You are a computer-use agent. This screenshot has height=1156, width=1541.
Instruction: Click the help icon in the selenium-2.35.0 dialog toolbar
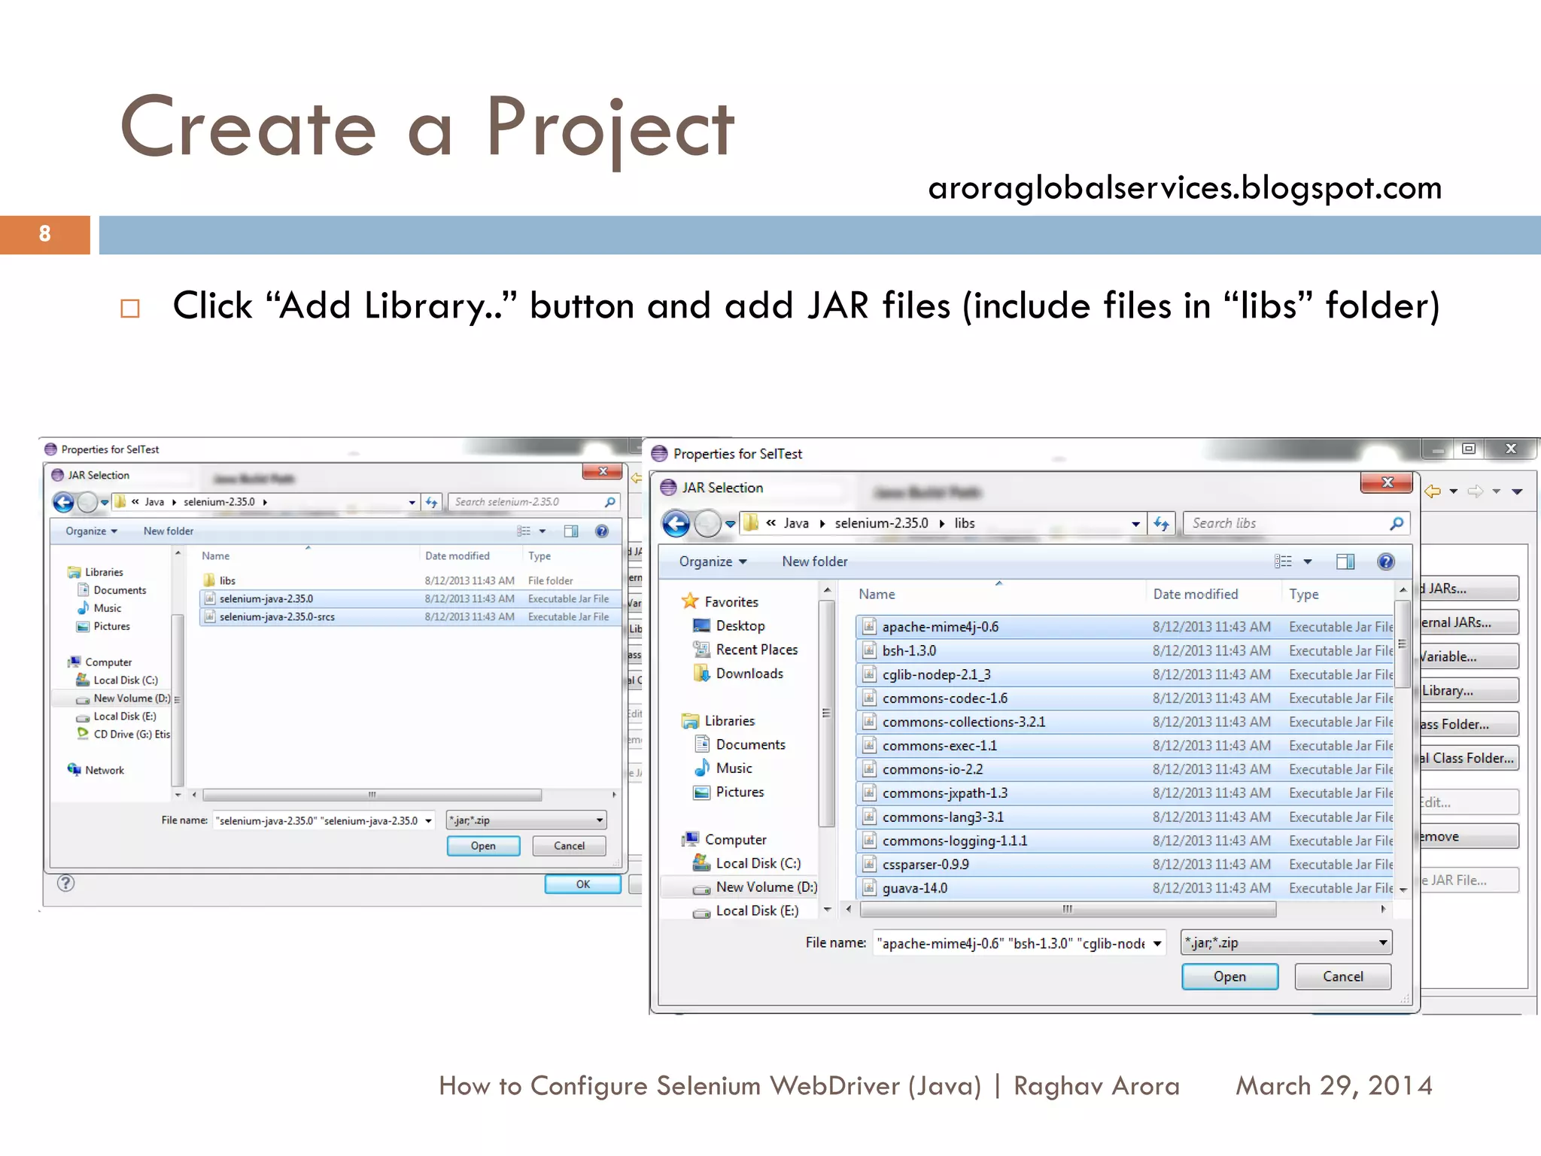(602, 531)
